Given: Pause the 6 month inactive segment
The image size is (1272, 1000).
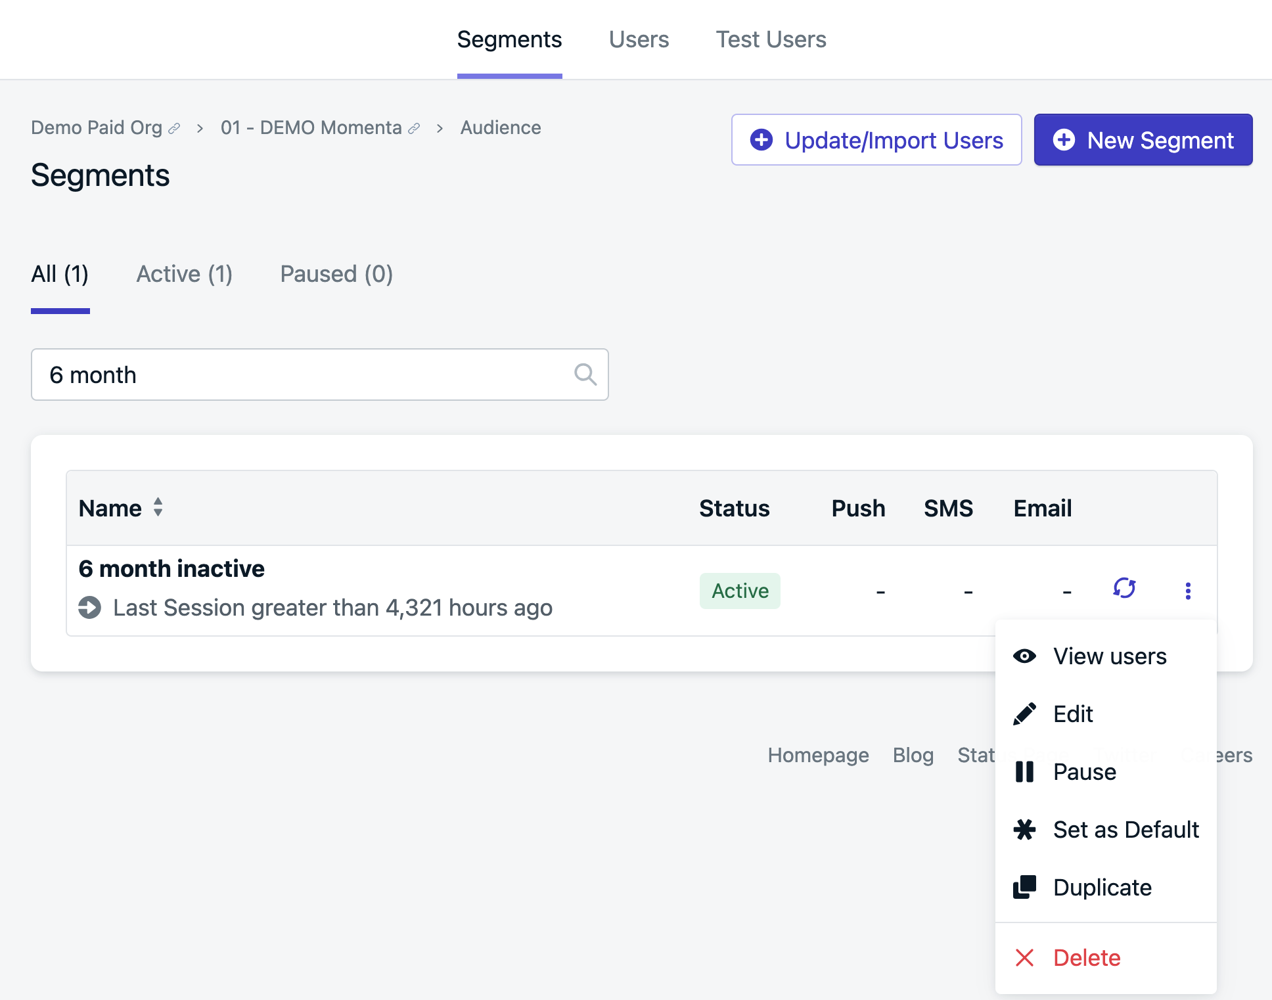Looking at the screenshot, I should tap(1084, 771).
